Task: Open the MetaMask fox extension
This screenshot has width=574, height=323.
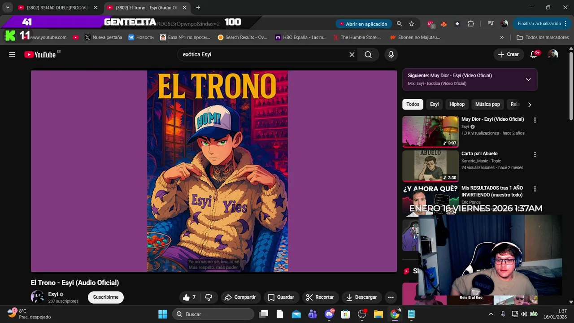Action: (x=444, y=24)
